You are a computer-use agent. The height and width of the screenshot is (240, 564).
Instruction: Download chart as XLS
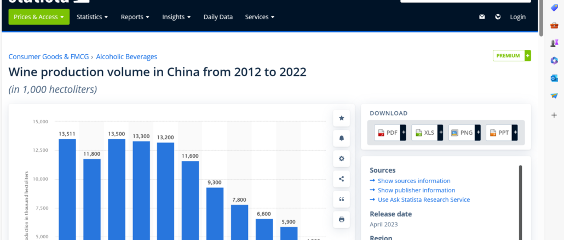click(x=425, y=133)
